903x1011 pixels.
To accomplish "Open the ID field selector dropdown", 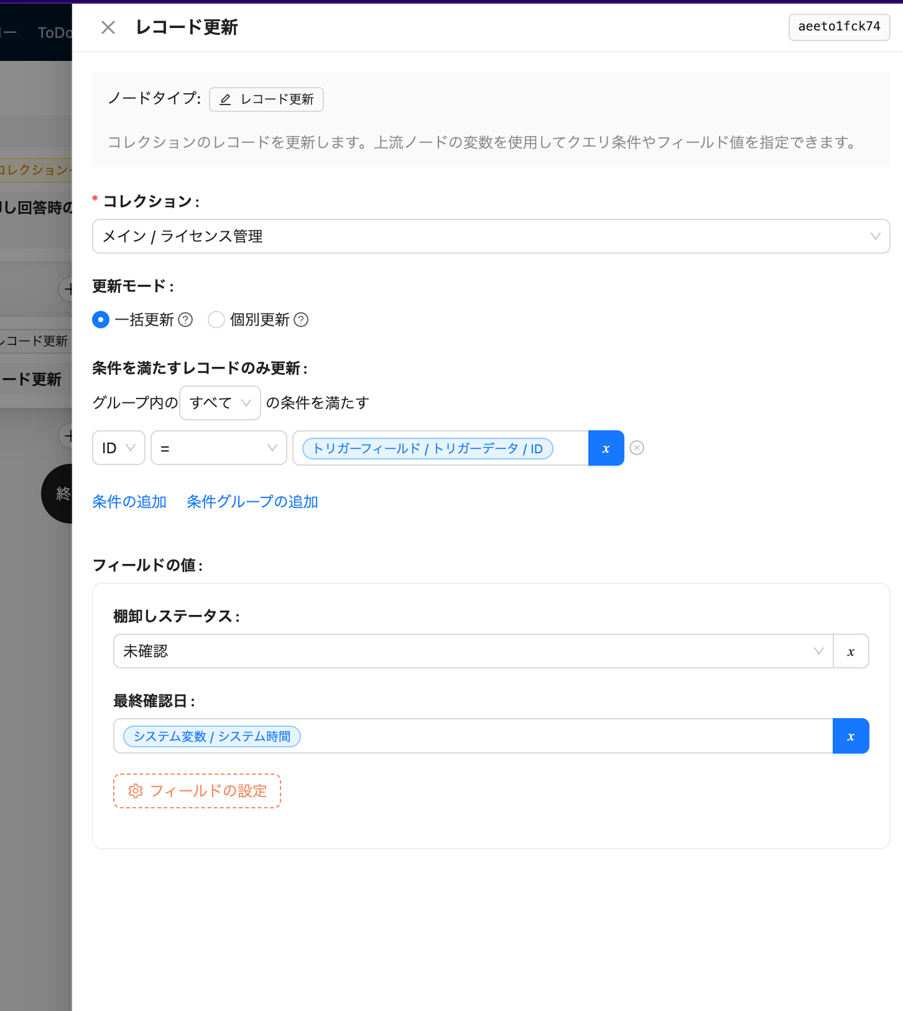I will 119,448.
